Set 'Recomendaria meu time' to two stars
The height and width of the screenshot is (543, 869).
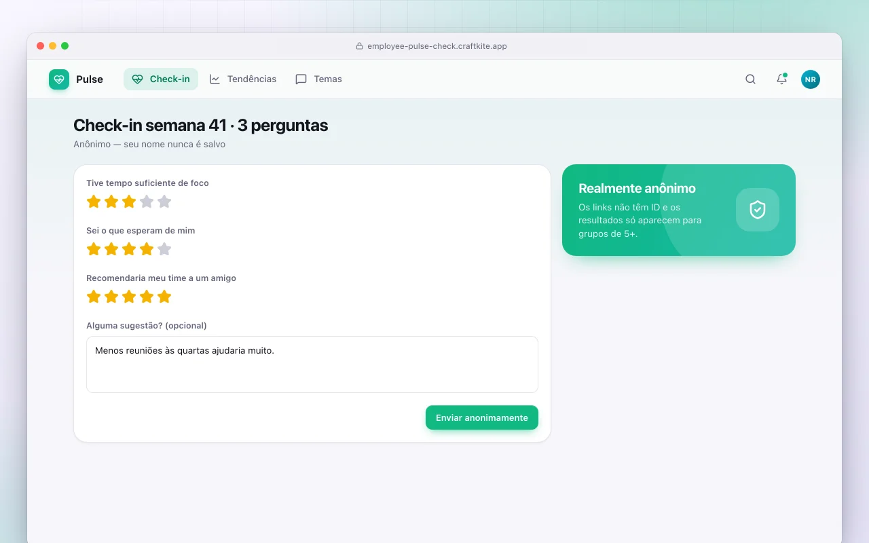[111, 297]
